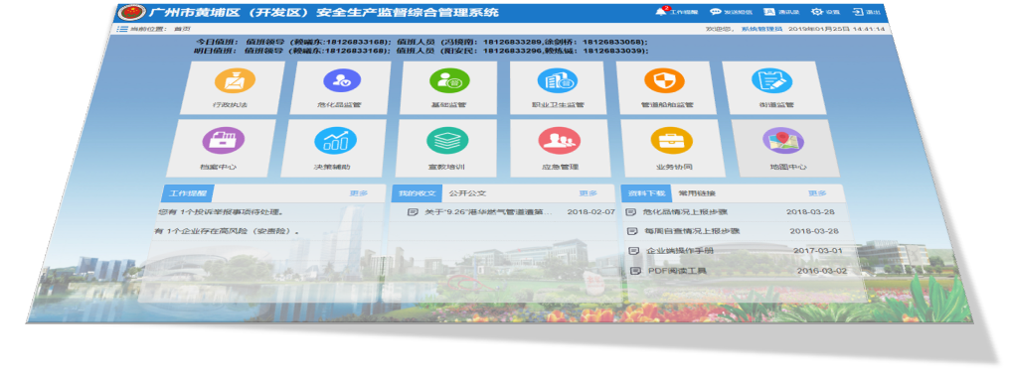Select the 我的收文 tab
The width and height of the screenshot is (1009, 372).
pos(417,192)
